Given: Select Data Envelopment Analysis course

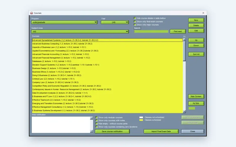Looking at the screenshot, I should [x=107, y=93].
